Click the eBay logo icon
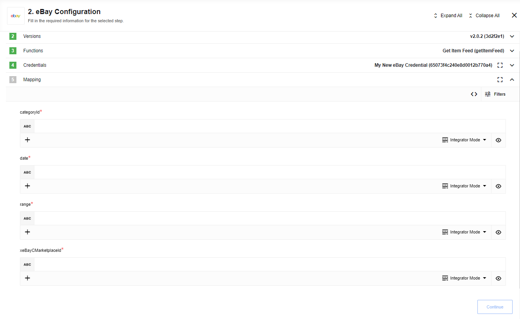 pyautogui.click(x=16, y=16)
